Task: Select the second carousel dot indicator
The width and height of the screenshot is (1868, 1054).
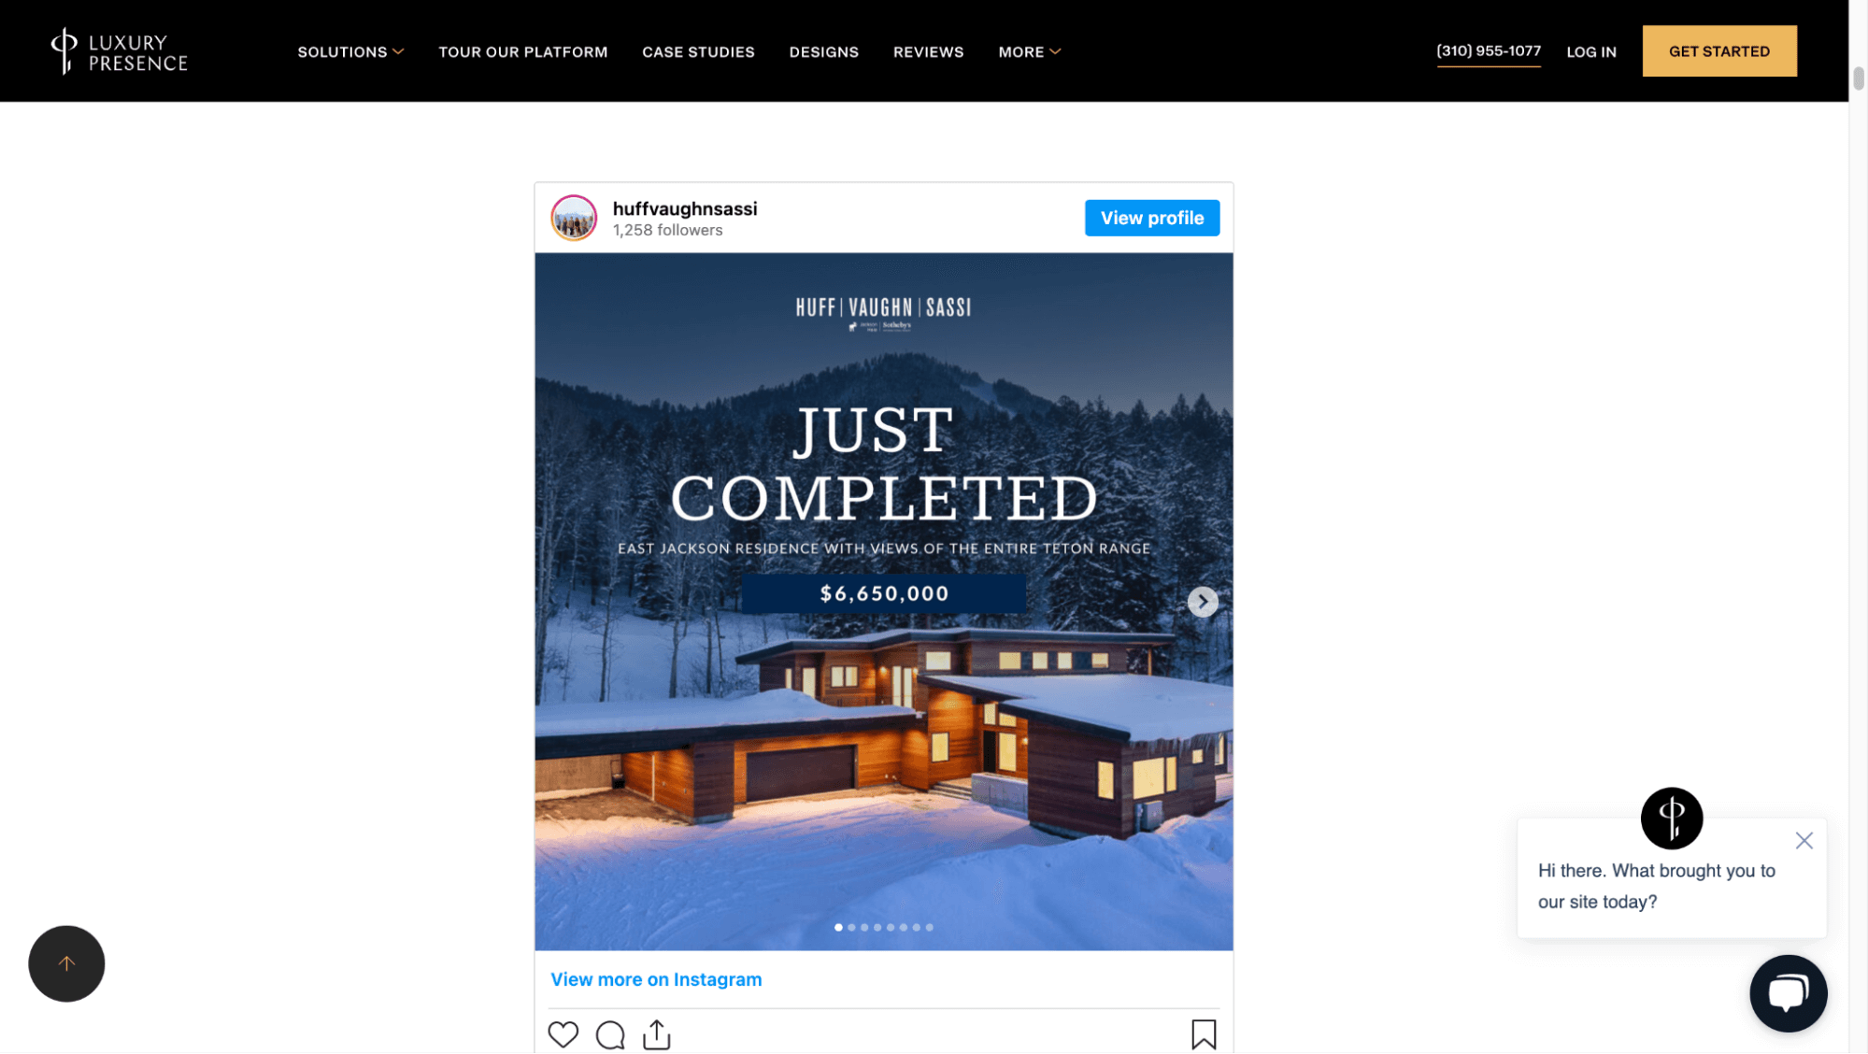Action: (851, 927)
